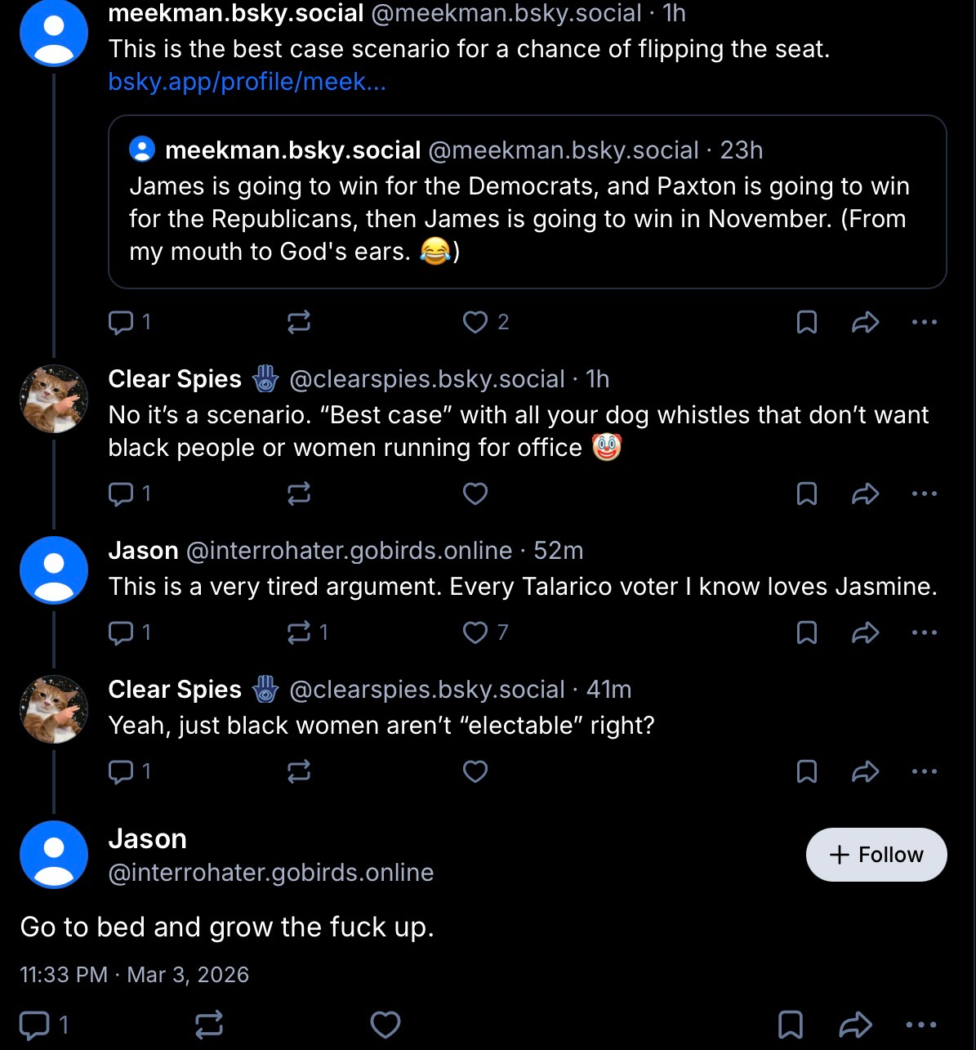Bookmark Clear Spies' "electable" reply
Screen dimensions: 976x1050
tap(806, 771)
